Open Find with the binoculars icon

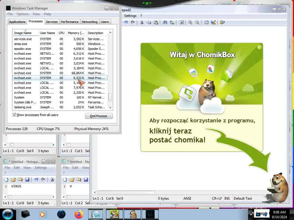click(165, 22)
